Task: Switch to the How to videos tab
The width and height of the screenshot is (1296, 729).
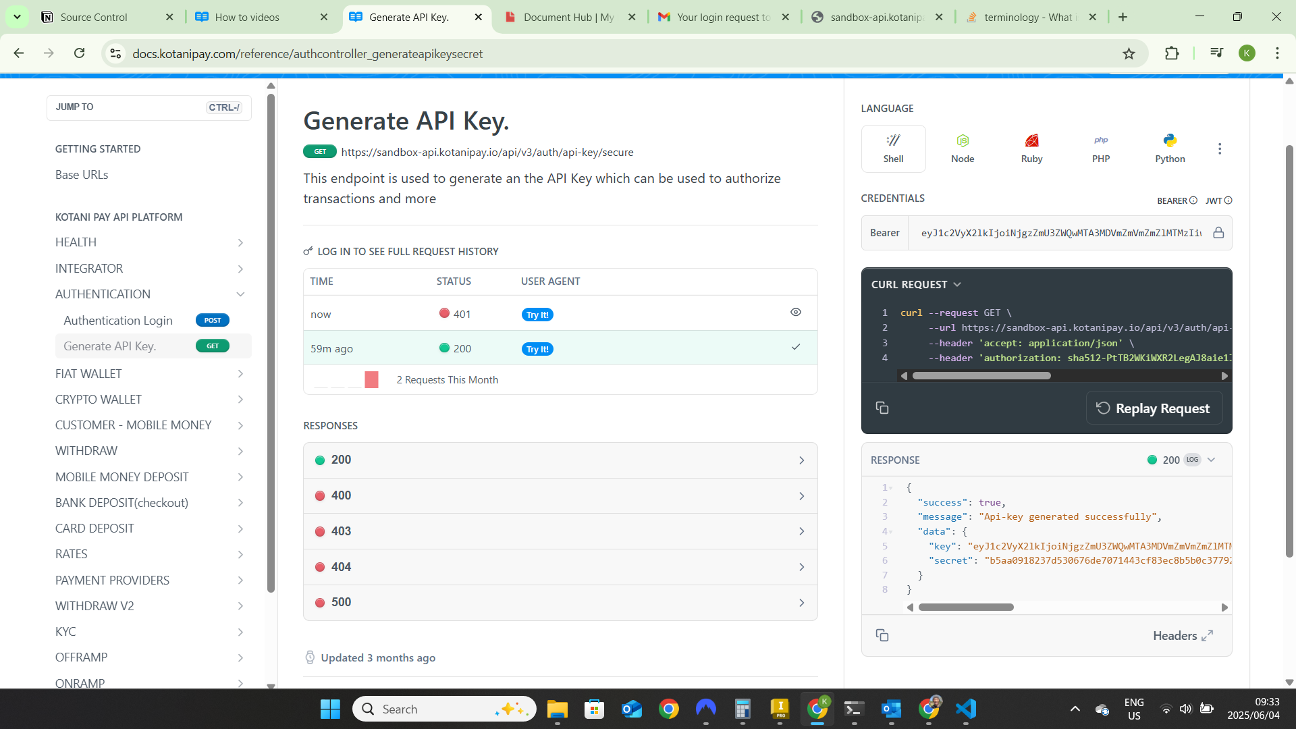Action: 261,17
